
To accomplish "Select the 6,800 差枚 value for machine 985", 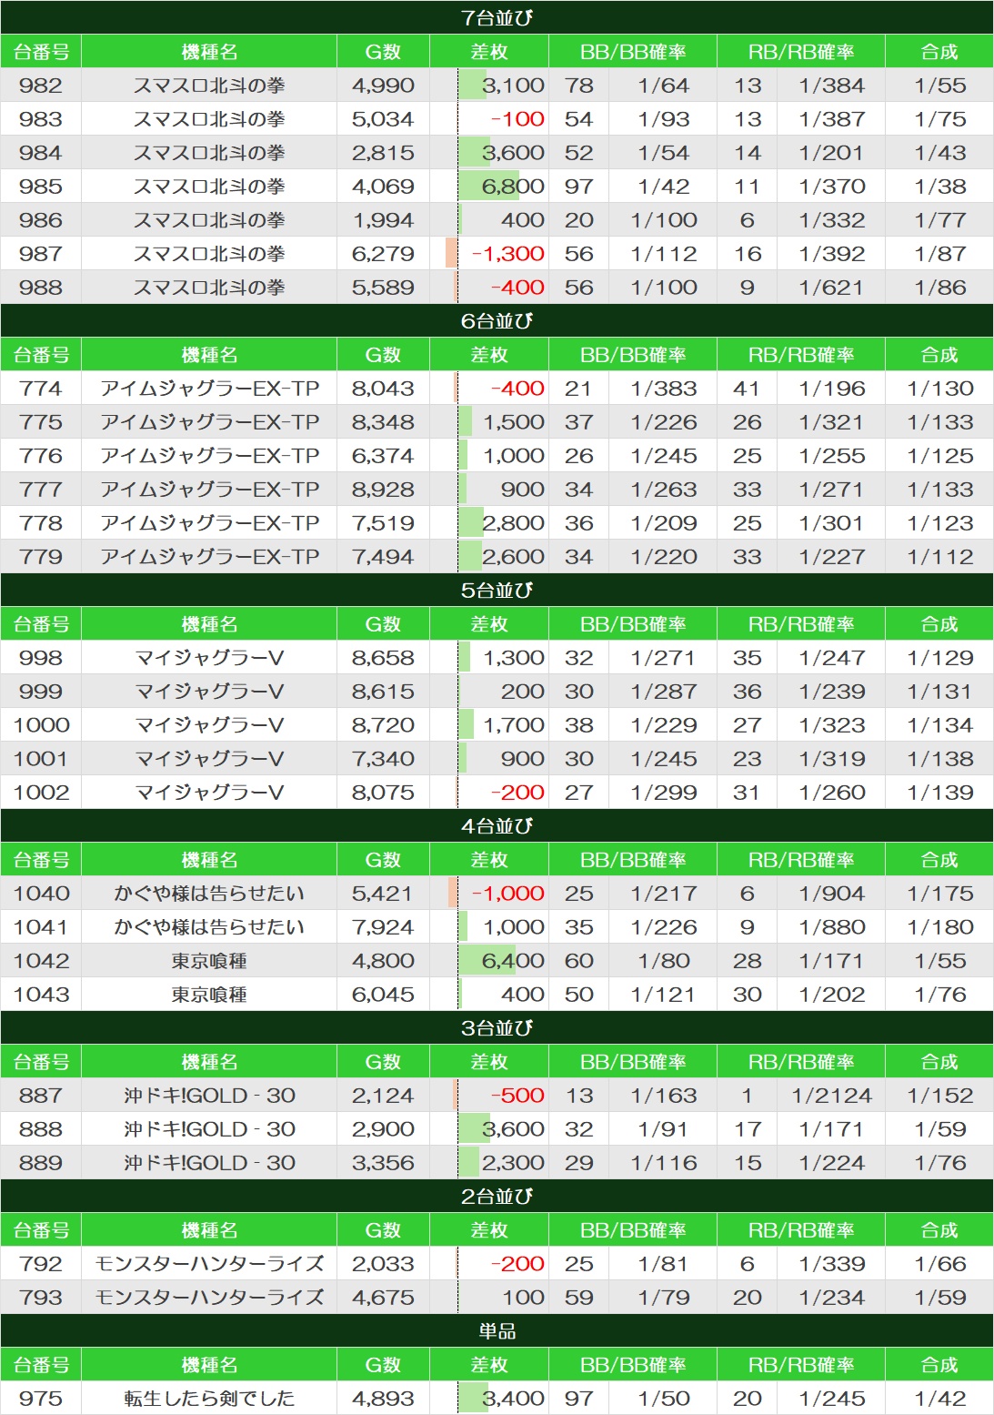I will pos(513,187).
